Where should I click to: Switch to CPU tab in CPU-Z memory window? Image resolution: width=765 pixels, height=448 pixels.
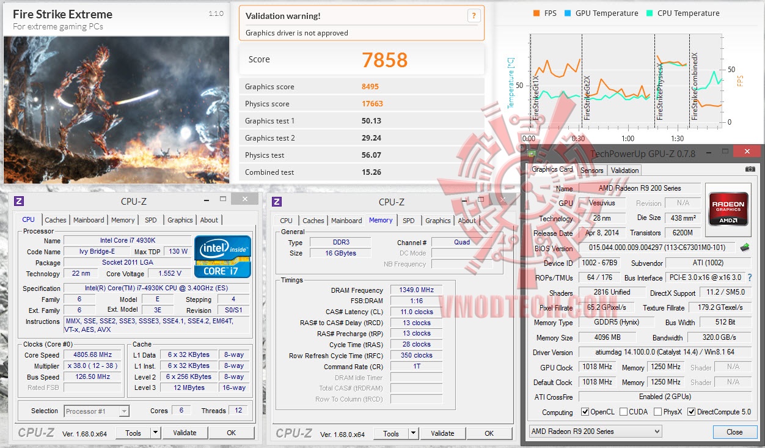pyautogui.click(x=286, y=221)
